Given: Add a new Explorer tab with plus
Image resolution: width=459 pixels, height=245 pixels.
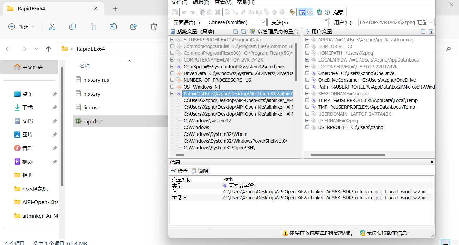Looking at the screenshot, I should [115, 9].
